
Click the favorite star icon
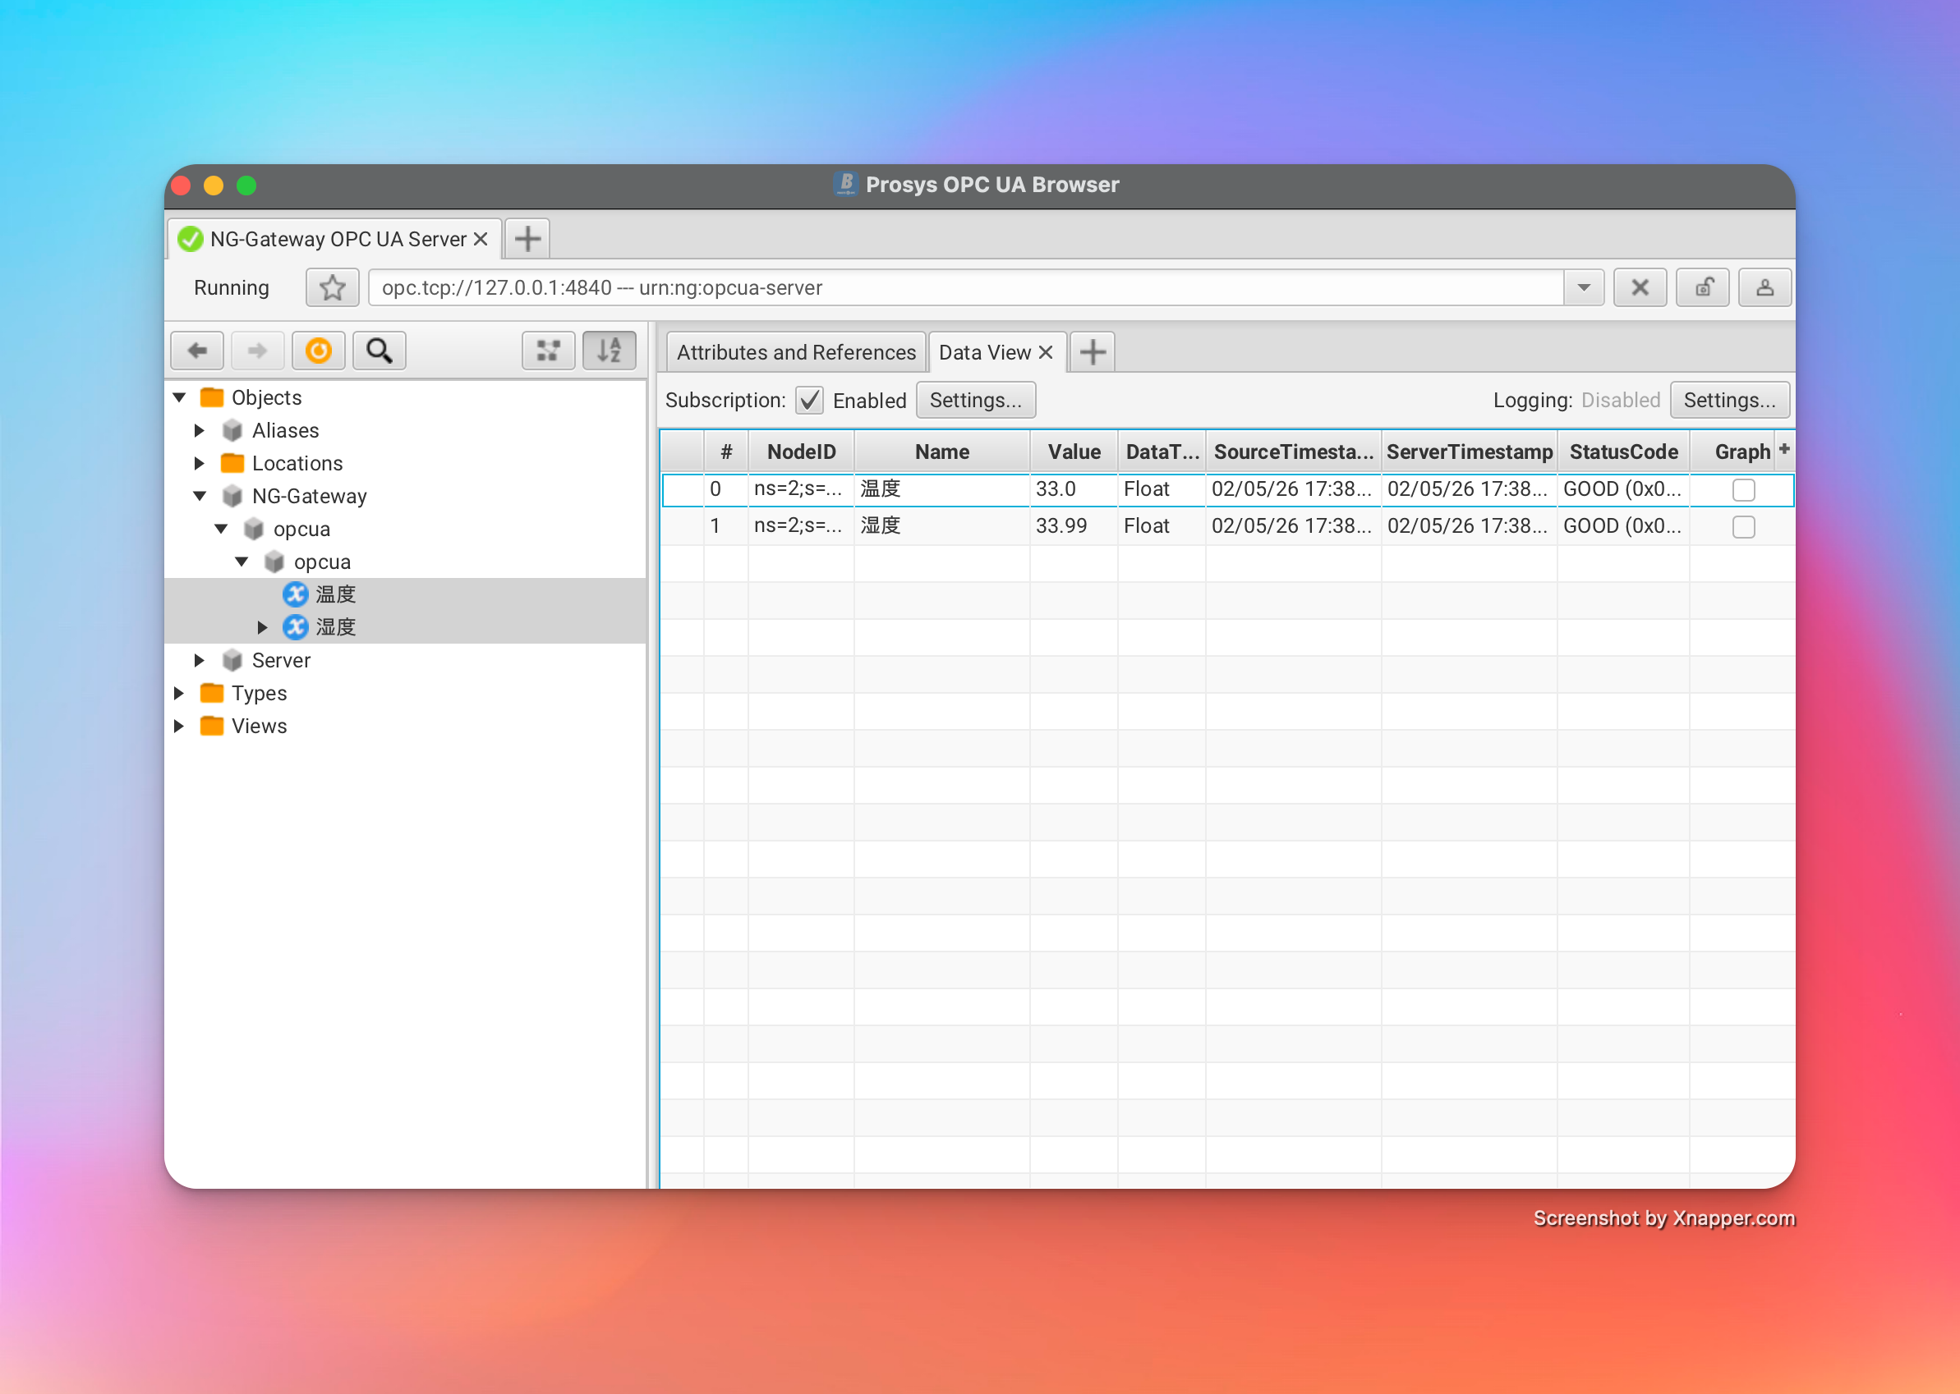click(333, 287)
